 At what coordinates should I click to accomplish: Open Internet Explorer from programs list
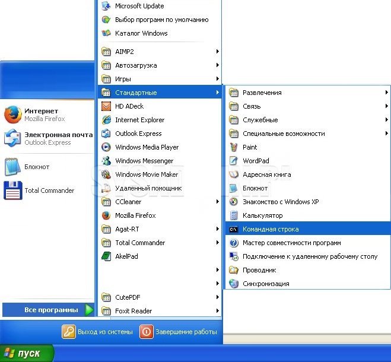139,120
